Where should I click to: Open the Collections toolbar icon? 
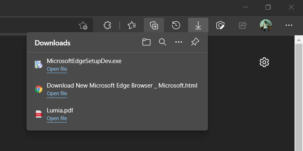point(154,25)
